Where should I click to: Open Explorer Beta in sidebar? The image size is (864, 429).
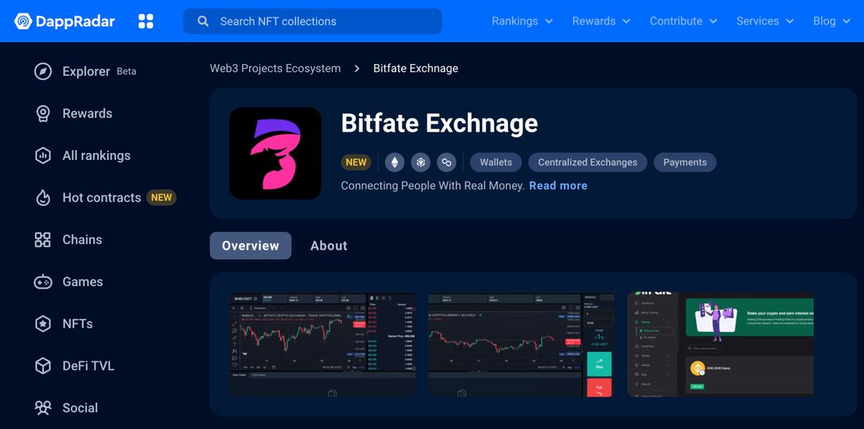click(x=85, y=71)
